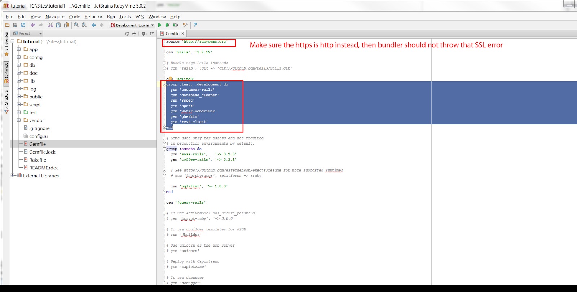Expand the script folder
This screenshot has width=577, height=292.
(x=19, y=105)
